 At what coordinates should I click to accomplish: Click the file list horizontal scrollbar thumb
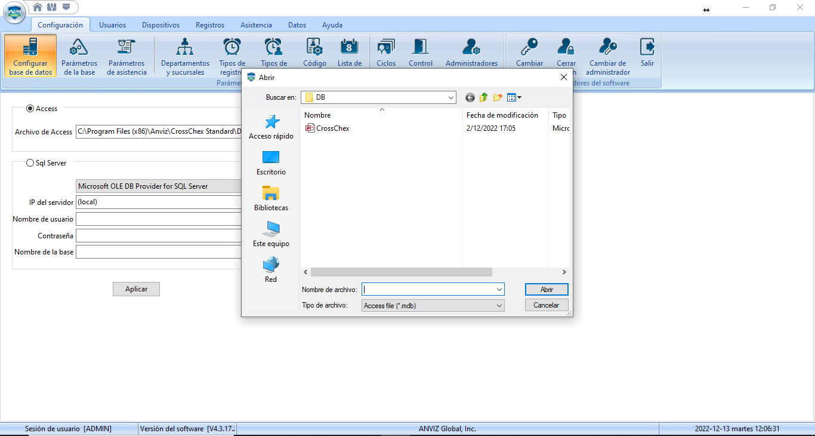click(x=402, y=272)
